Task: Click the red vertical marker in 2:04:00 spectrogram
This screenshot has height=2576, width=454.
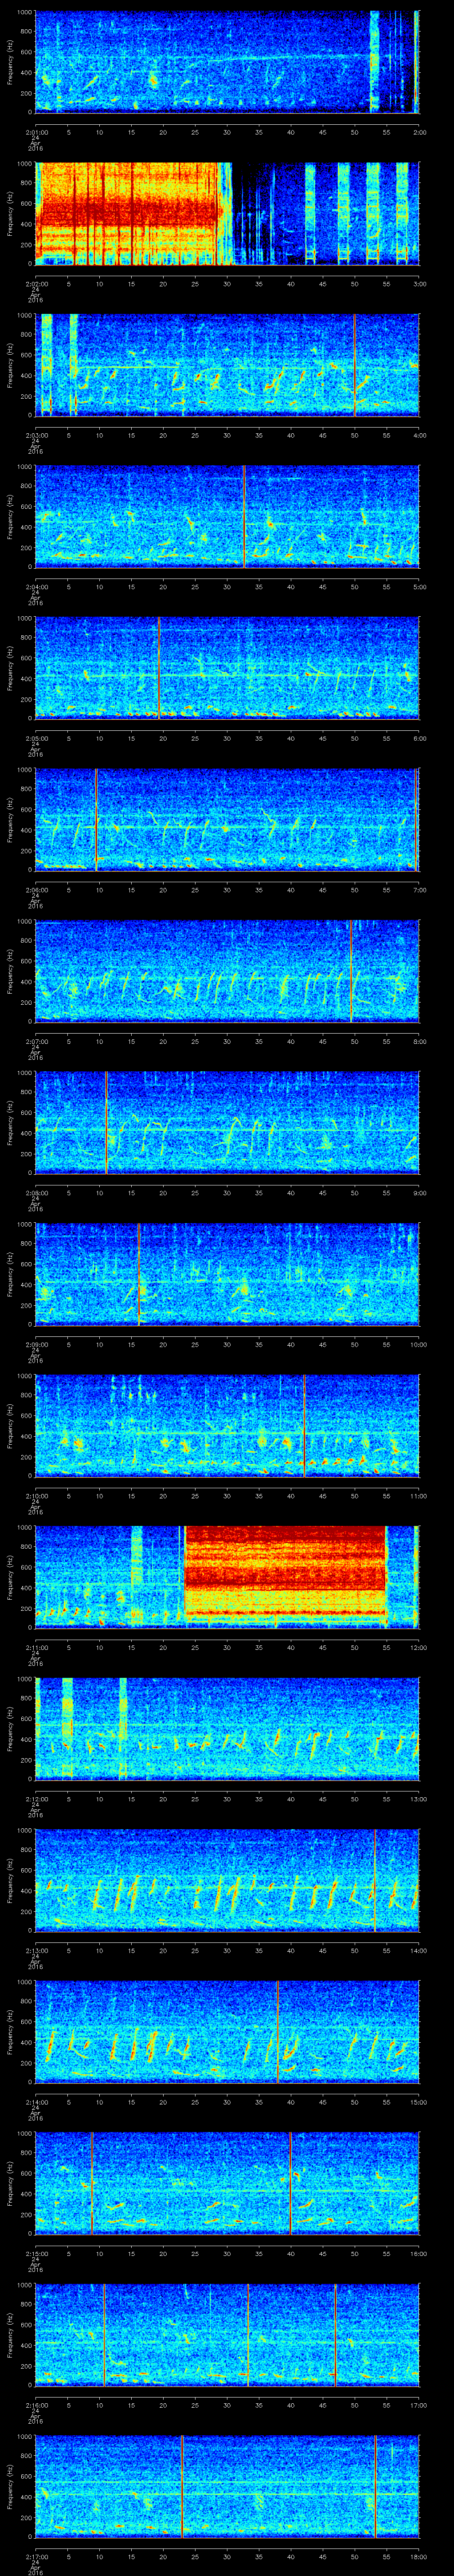Action: pyautogui.click(x=243, y=516)
